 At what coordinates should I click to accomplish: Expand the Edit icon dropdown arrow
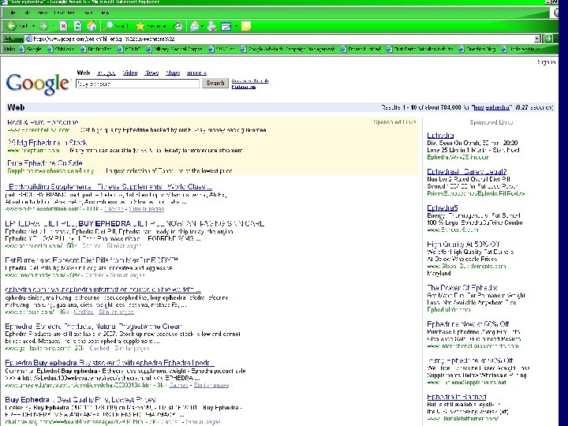[x=236, y=26]
